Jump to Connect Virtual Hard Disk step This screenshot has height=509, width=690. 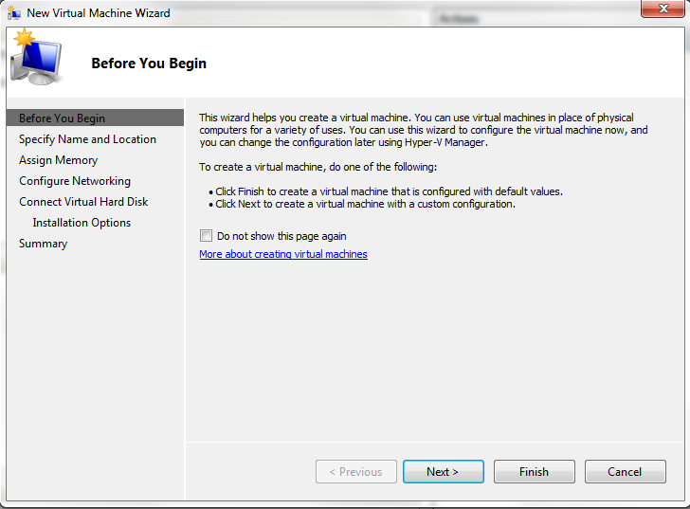(83, 202)
